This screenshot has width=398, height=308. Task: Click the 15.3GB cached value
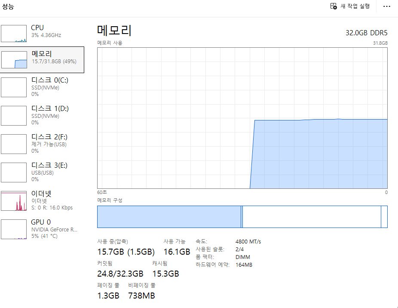click(166, 274)
